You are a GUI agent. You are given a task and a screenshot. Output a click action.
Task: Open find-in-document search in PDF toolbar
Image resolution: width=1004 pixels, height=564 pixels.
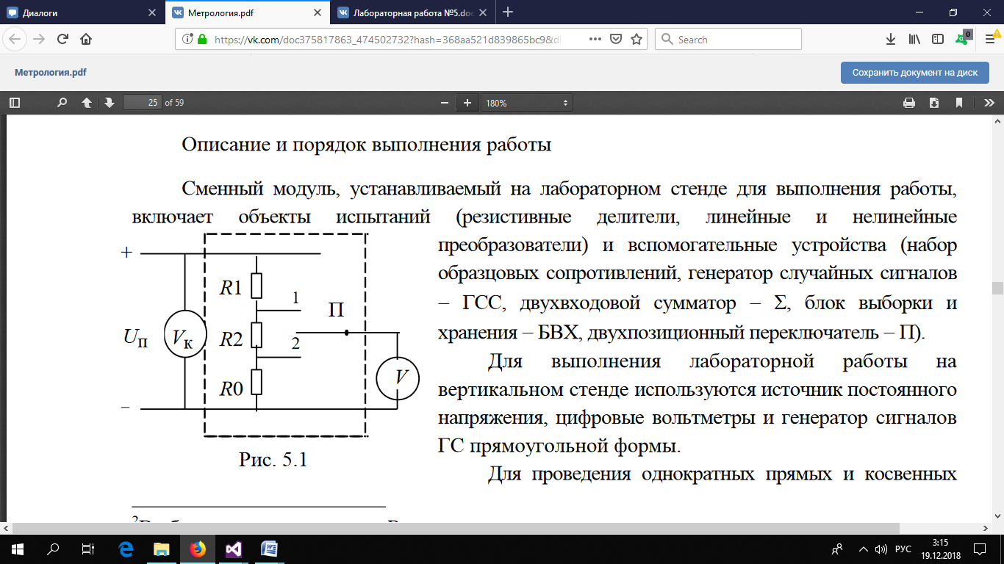click(62, 103)
